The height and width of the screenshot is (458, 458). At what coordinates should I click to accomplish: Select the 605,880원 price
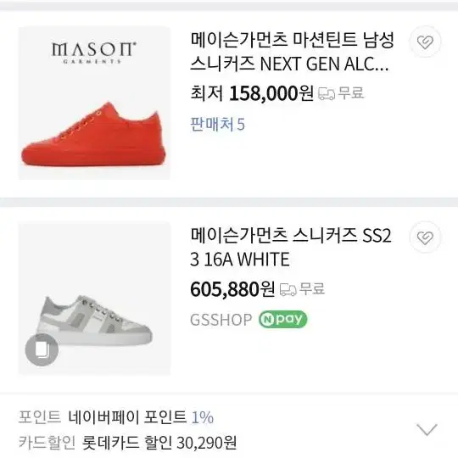(x=232, y=289)
